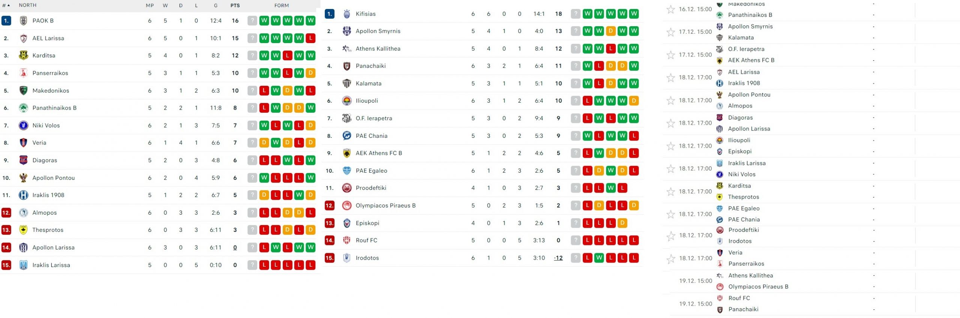Click the Olympiacos Piraeus B standings logo
960x318 pixels.
(x=347, y=206)
